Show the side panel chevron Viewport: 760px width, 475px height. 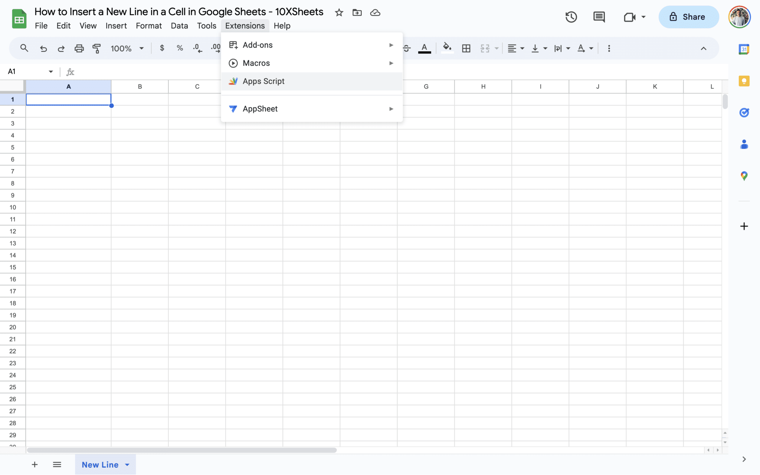[744, 459]
